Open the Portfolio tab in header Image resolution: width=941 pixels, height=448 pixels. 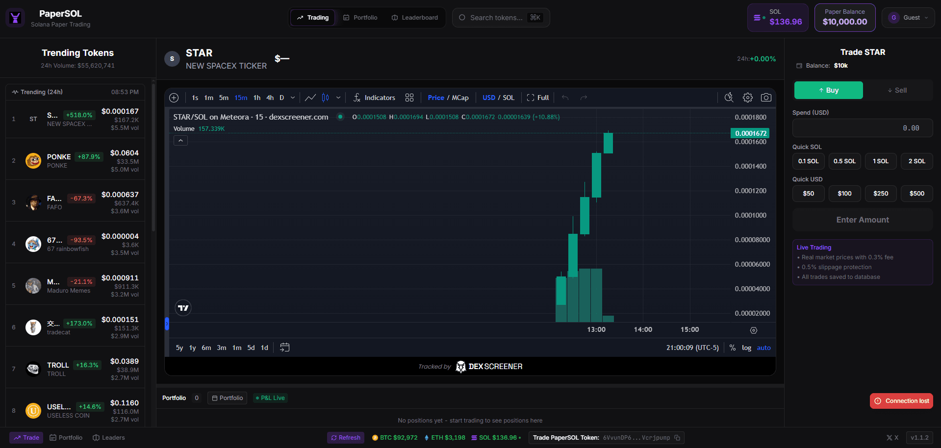click(x=360, y=18)
